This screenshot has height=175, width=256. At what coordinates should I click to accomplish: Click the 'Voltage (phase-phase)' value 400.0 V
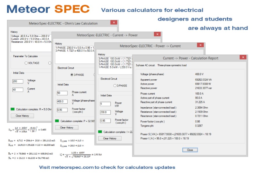point(199,74)
